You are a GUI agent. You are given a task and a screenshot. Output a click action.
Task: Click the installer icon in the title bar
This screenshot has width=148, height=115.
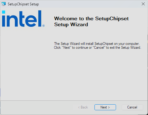point(4,4)
